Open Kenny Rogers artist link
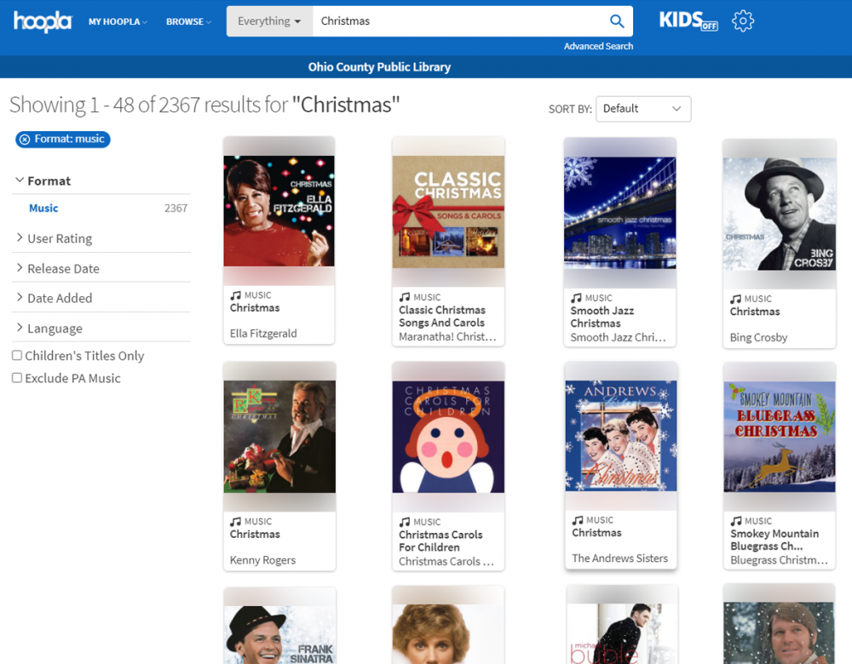This screenshot has width=852, height=664. [x=262, y=560]
